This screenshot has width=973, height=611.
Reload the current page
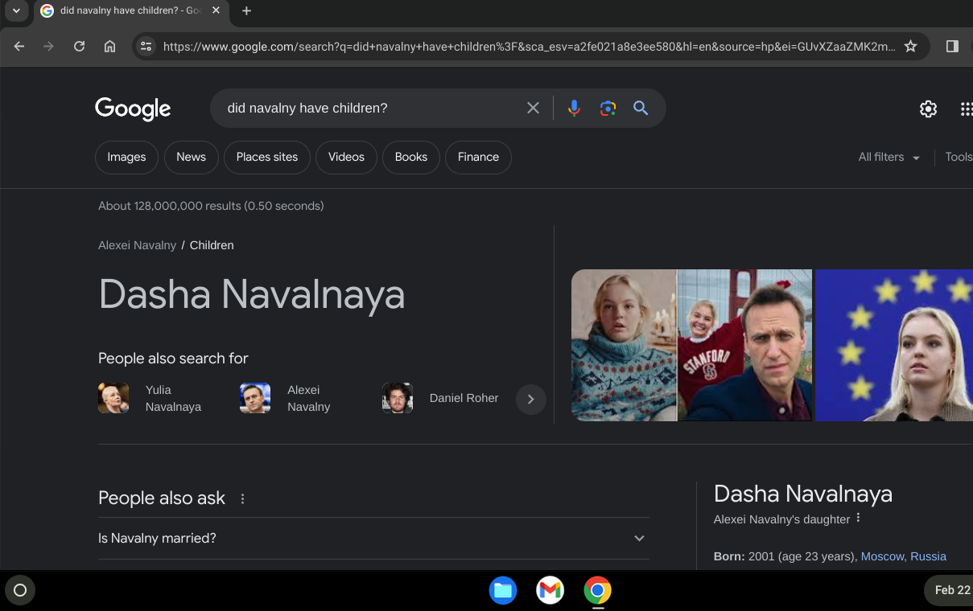pos(79,46)
